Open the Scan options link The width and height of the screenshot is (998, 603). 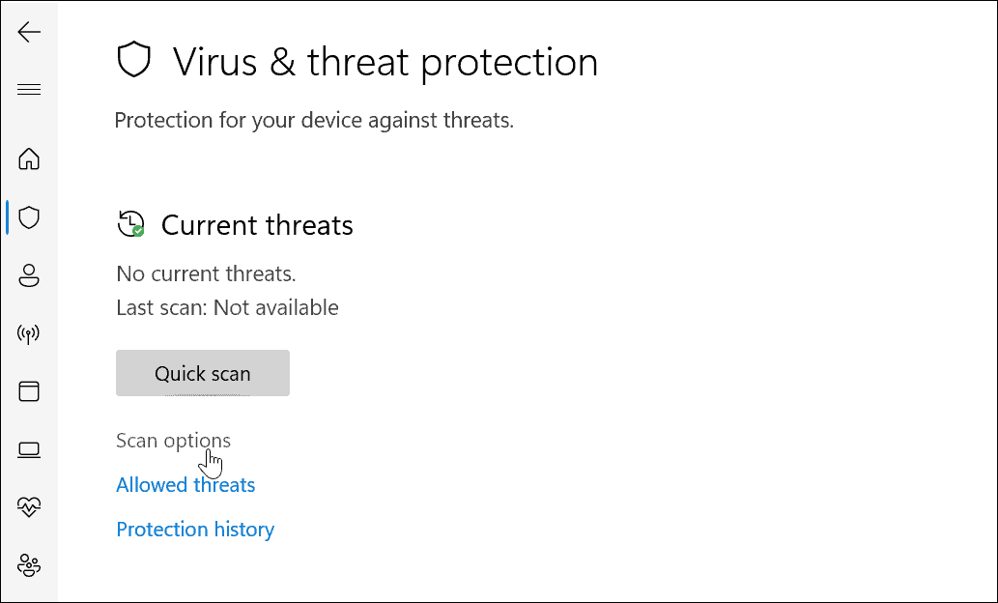coord(173,441)
